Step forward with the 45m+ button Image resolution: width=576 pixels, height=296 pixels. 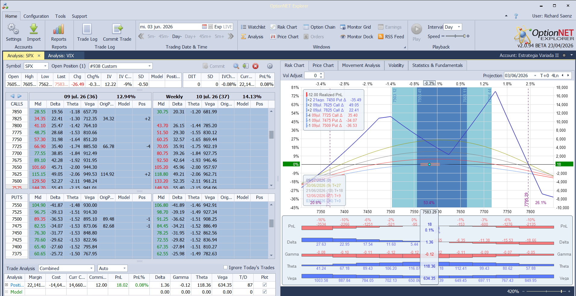(x=205, y=36)
